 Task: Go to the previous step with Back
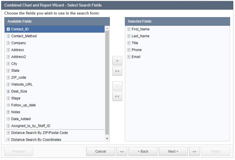pyautogui.click(x=143, y=151)
